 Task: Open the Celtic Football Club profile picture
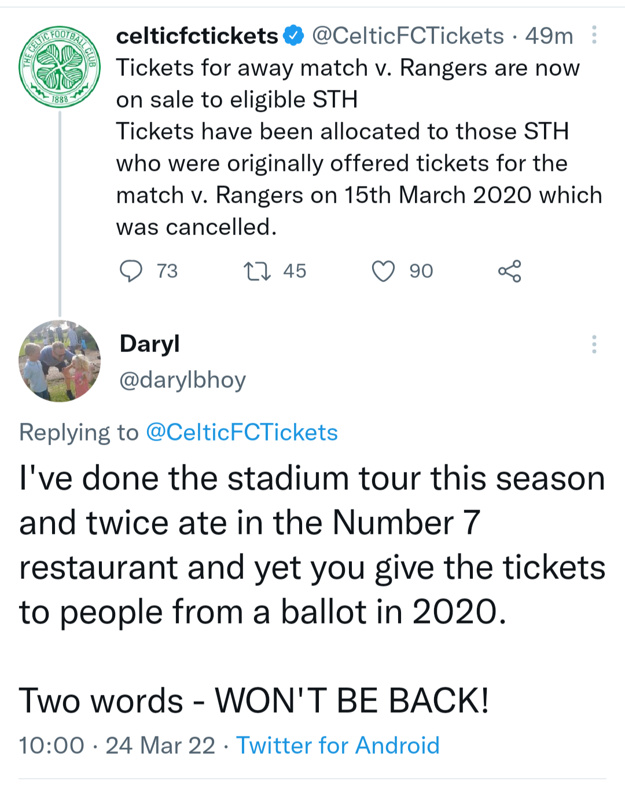tap(60, 67)
